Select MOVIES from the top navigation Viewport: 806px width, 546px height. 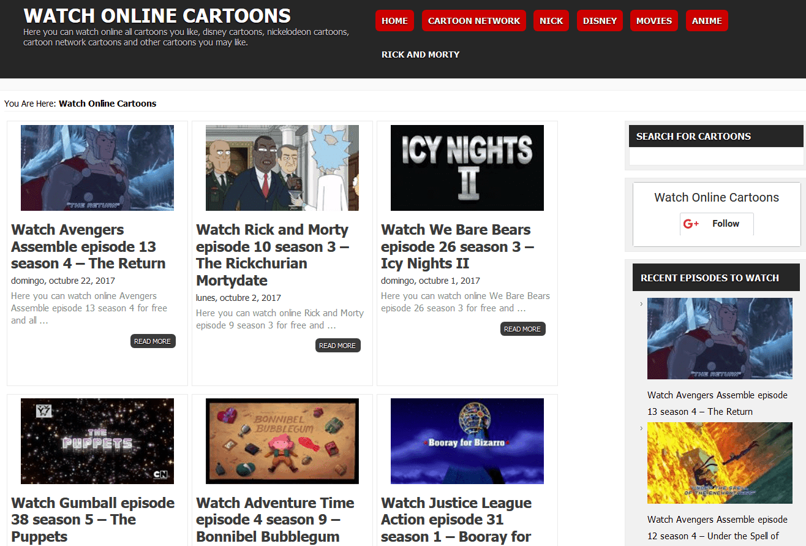[653, 20]
